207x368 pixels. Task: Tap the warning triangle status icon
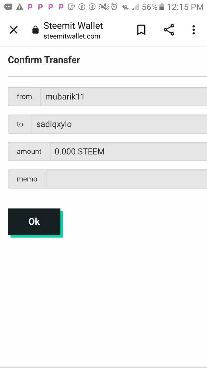coord(20,7)
